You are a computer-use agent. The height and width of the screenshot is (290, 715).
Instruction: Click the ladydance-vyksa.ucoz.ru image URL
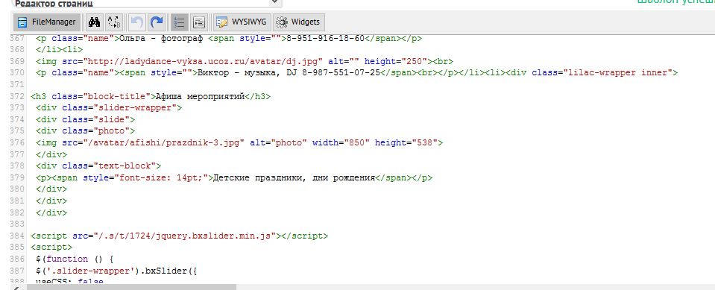coord(205,61)
